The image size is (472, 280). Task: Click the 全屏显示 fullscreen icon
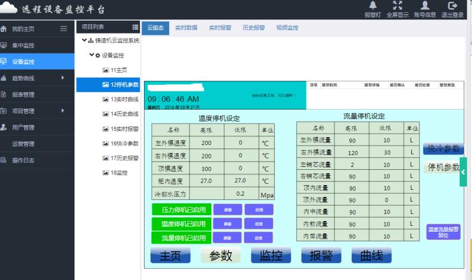coord(398,5)
